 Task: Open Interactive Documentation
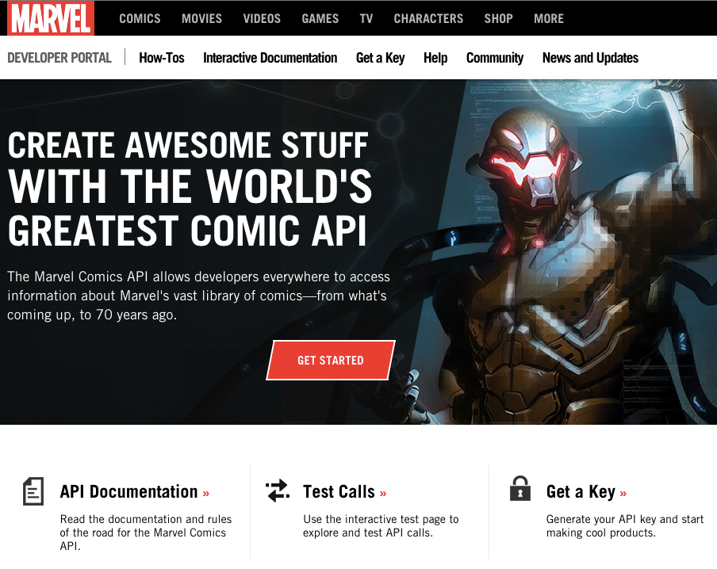tap(270, 58)
